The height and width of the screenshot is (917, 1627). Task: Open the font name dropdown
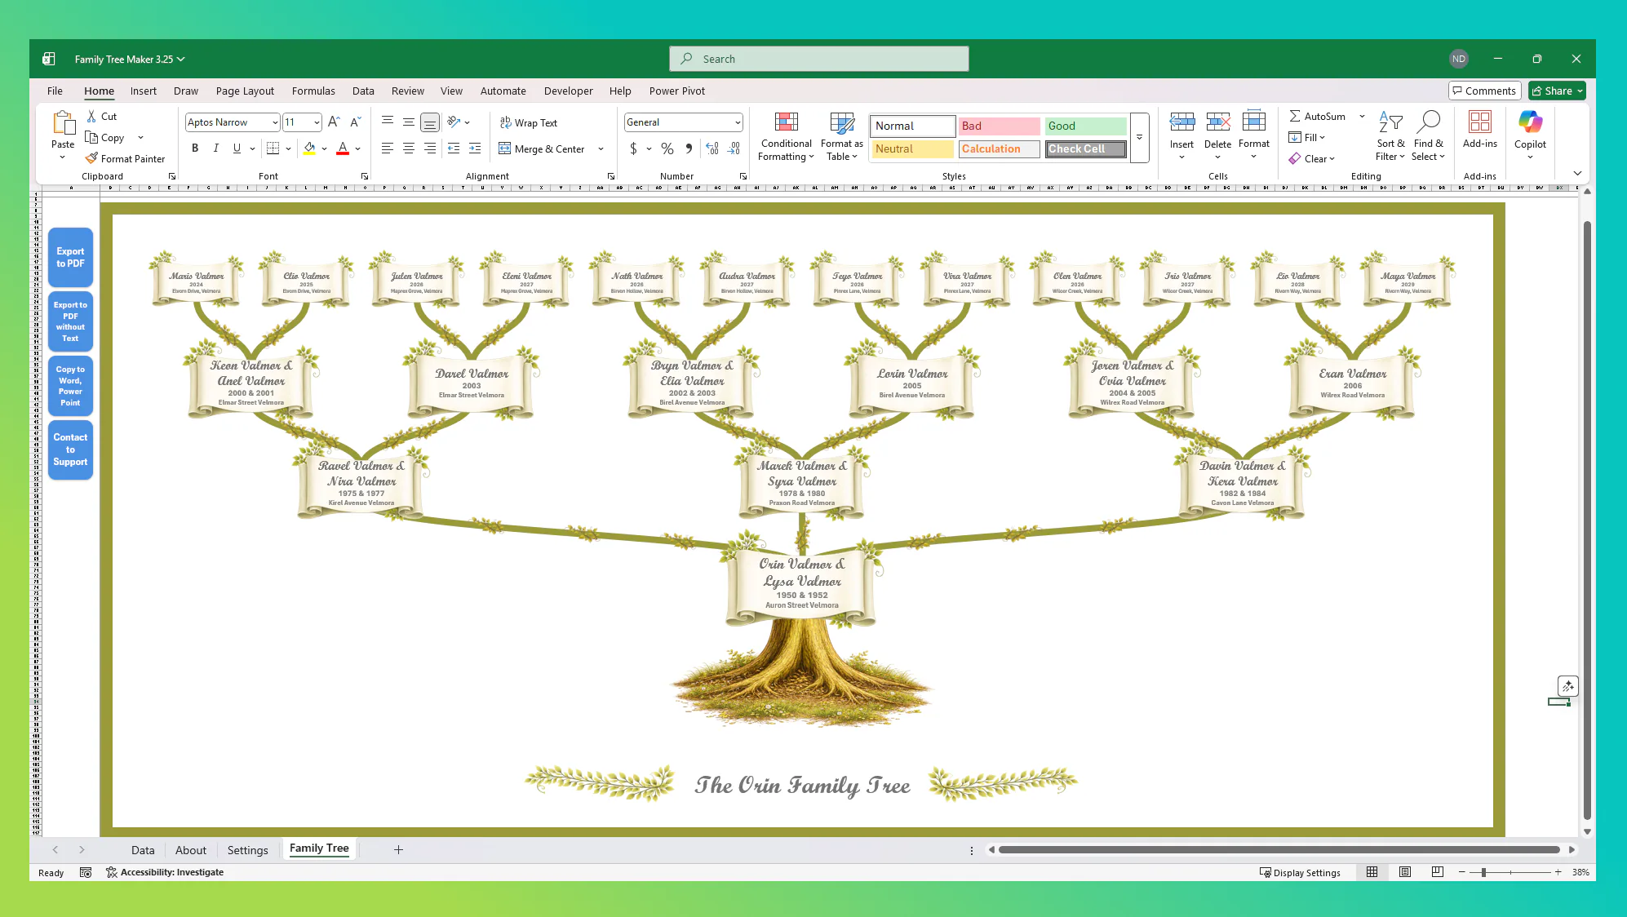point(275,122)
